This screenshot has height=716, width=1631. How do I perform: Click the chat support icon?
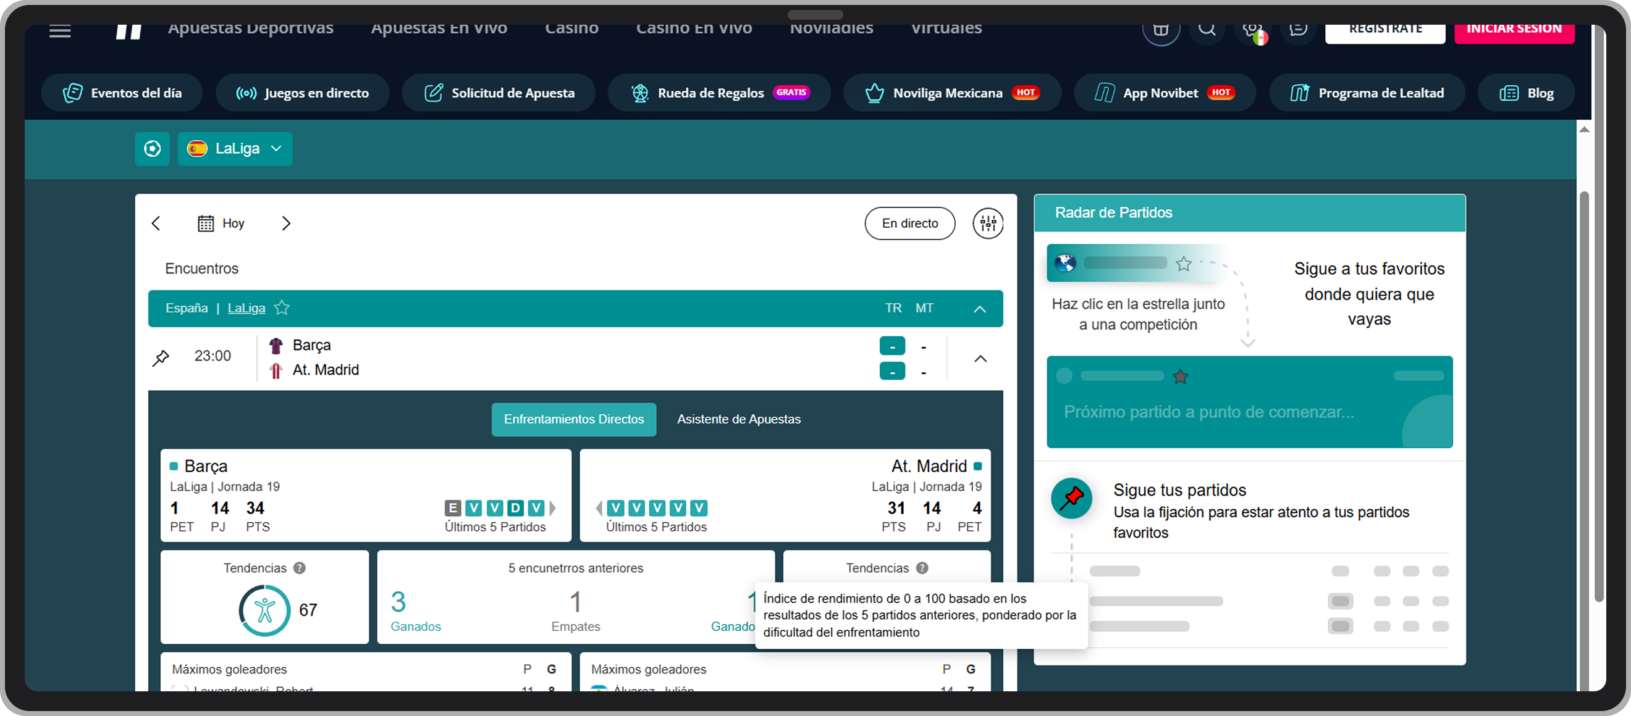tap(1298, 30)
